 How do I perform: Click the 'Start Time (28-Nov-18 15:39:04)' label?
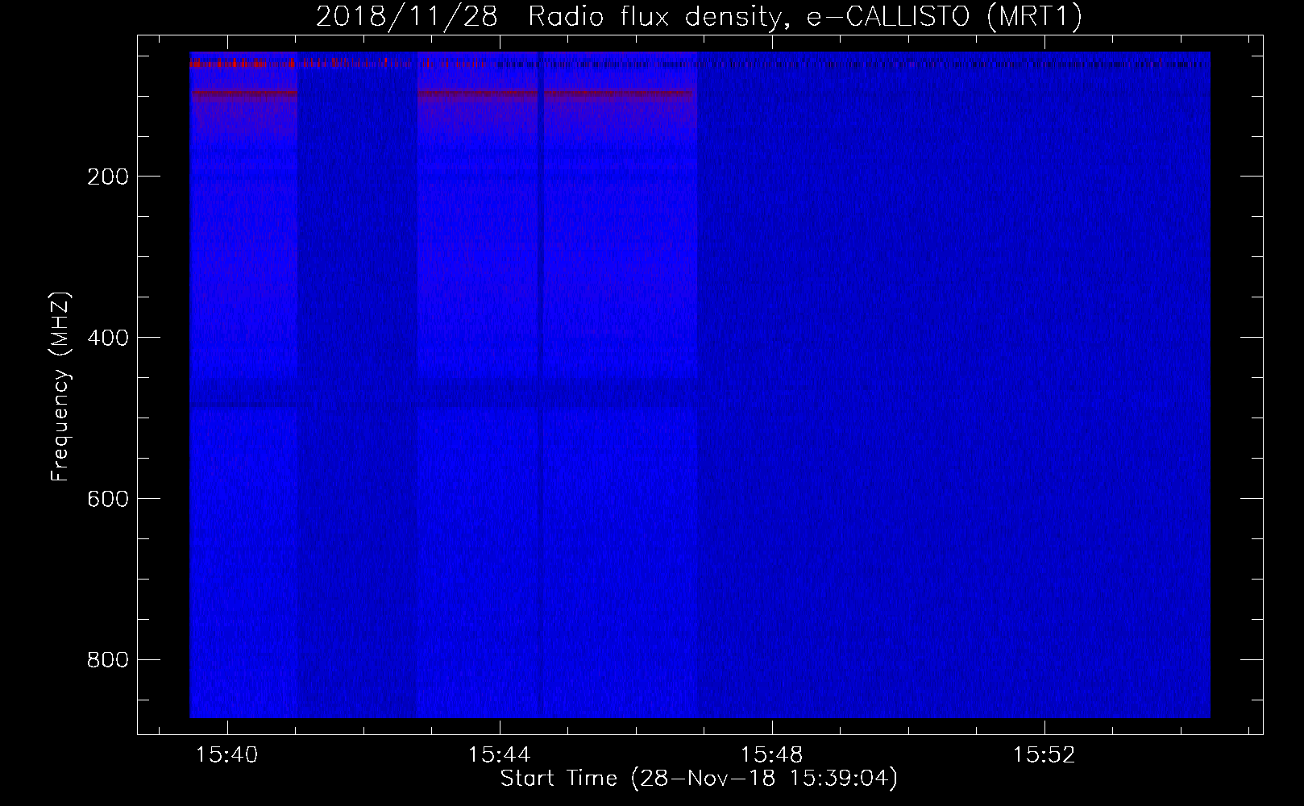[x=699, y=779]
